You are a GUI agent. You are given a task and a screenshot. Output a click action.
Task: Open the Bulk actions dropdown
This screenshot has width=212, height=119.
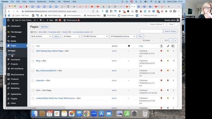coord(41,36)
